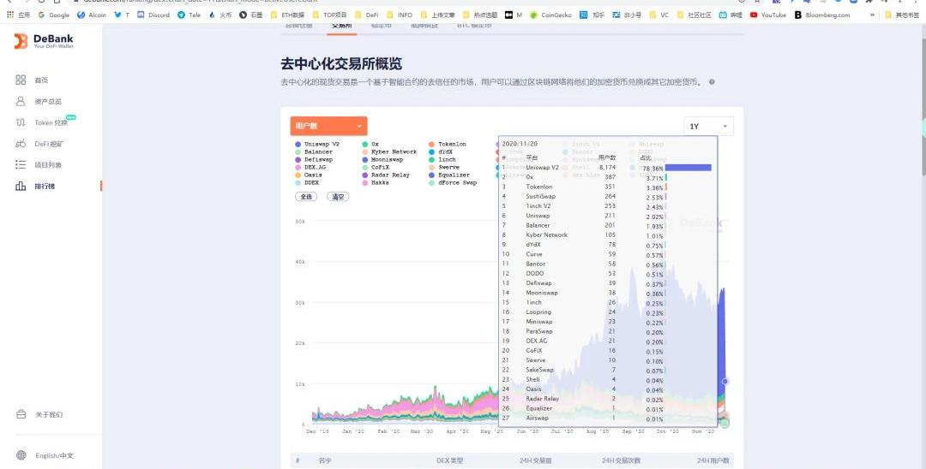Toggle Radar Relay series in legend

385,175
